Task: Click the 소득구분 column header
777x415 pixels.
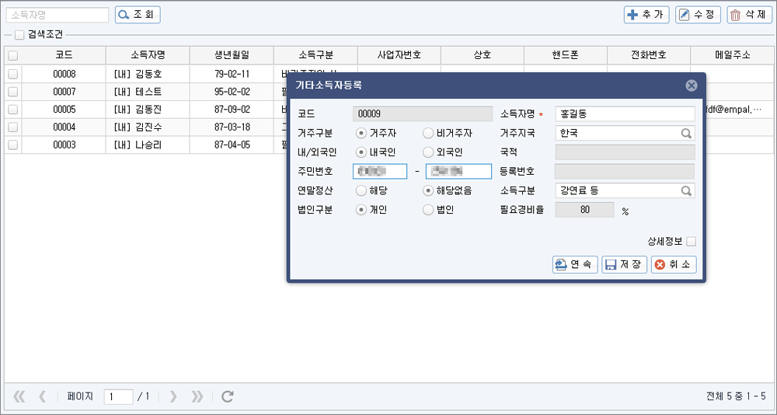Action: (x=315, y=55)
